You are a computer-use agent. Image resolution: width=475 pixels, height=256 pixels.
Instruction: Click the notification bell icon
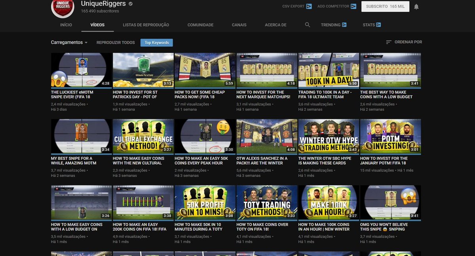416,7
